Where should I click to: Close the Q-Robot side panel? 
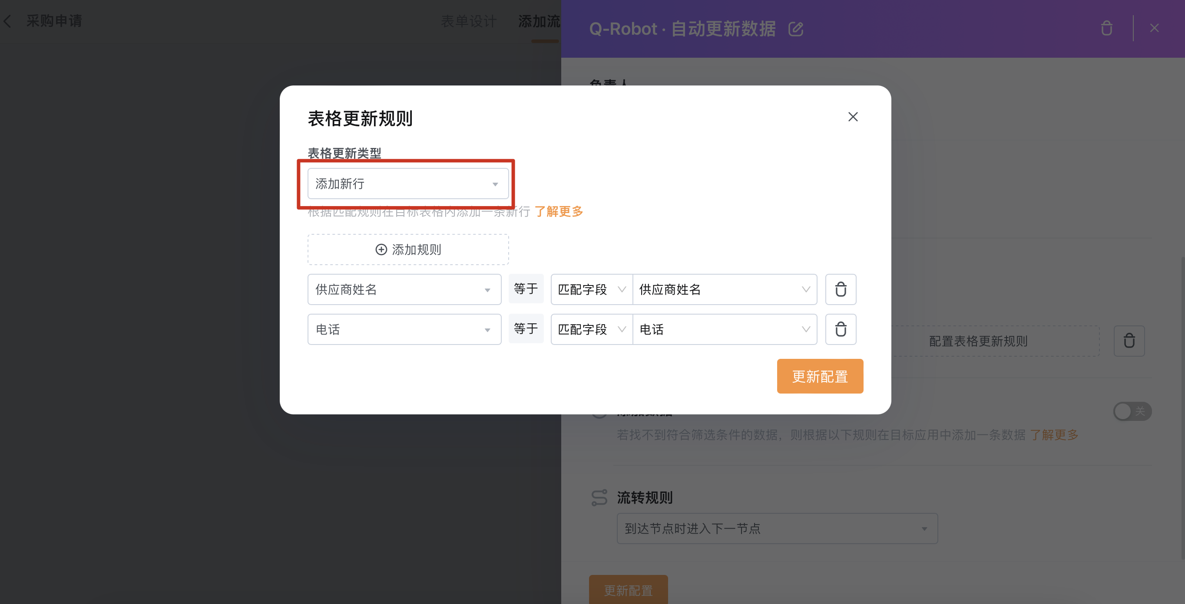(x=1154, y=28)
